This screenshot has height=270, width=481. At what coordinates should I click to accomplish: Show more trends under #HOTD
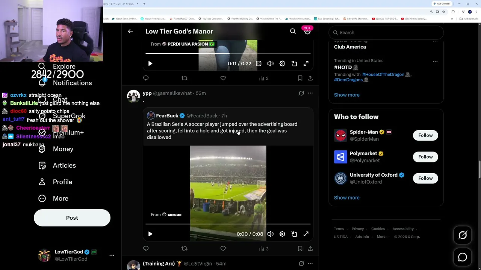[346, 95]
